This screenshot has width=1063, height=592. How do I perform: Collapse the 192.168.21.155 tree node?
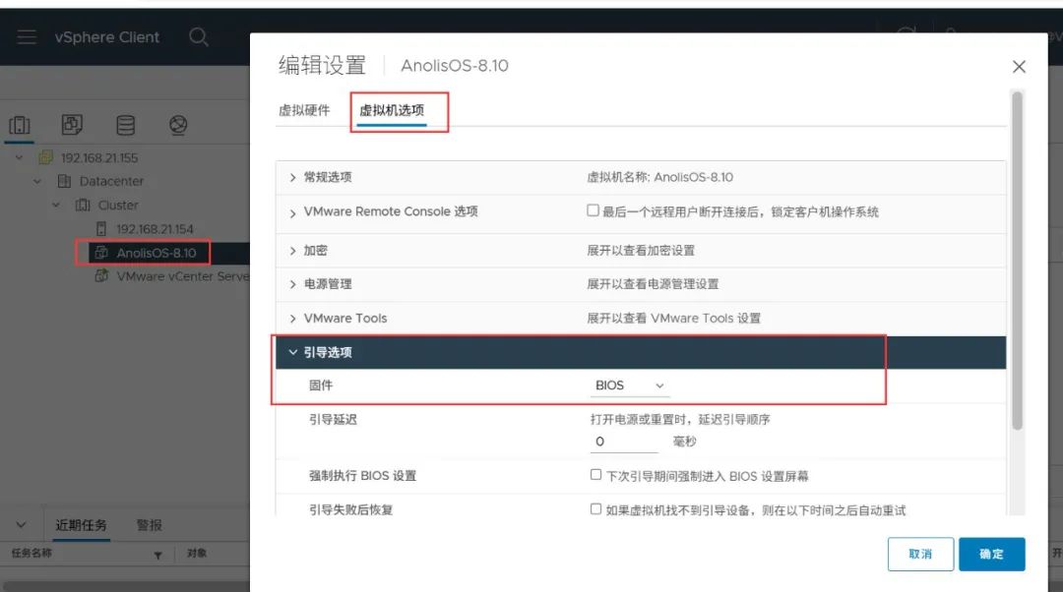point(19,157)
